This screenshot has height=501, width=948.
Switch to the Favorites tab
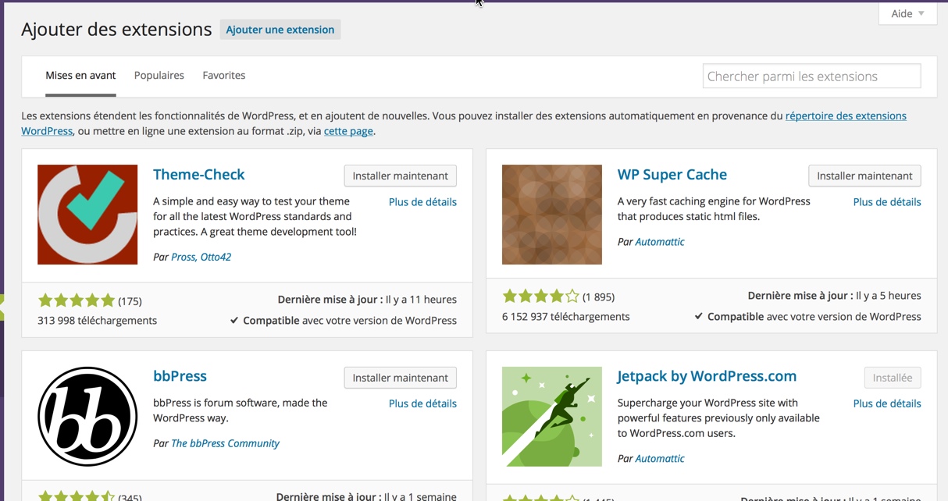(x=224, y=76)
